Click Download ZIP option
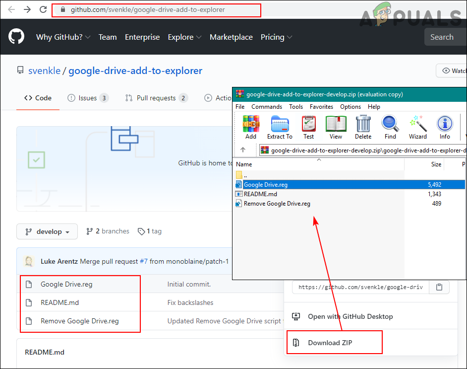 [x=335, y=343]
